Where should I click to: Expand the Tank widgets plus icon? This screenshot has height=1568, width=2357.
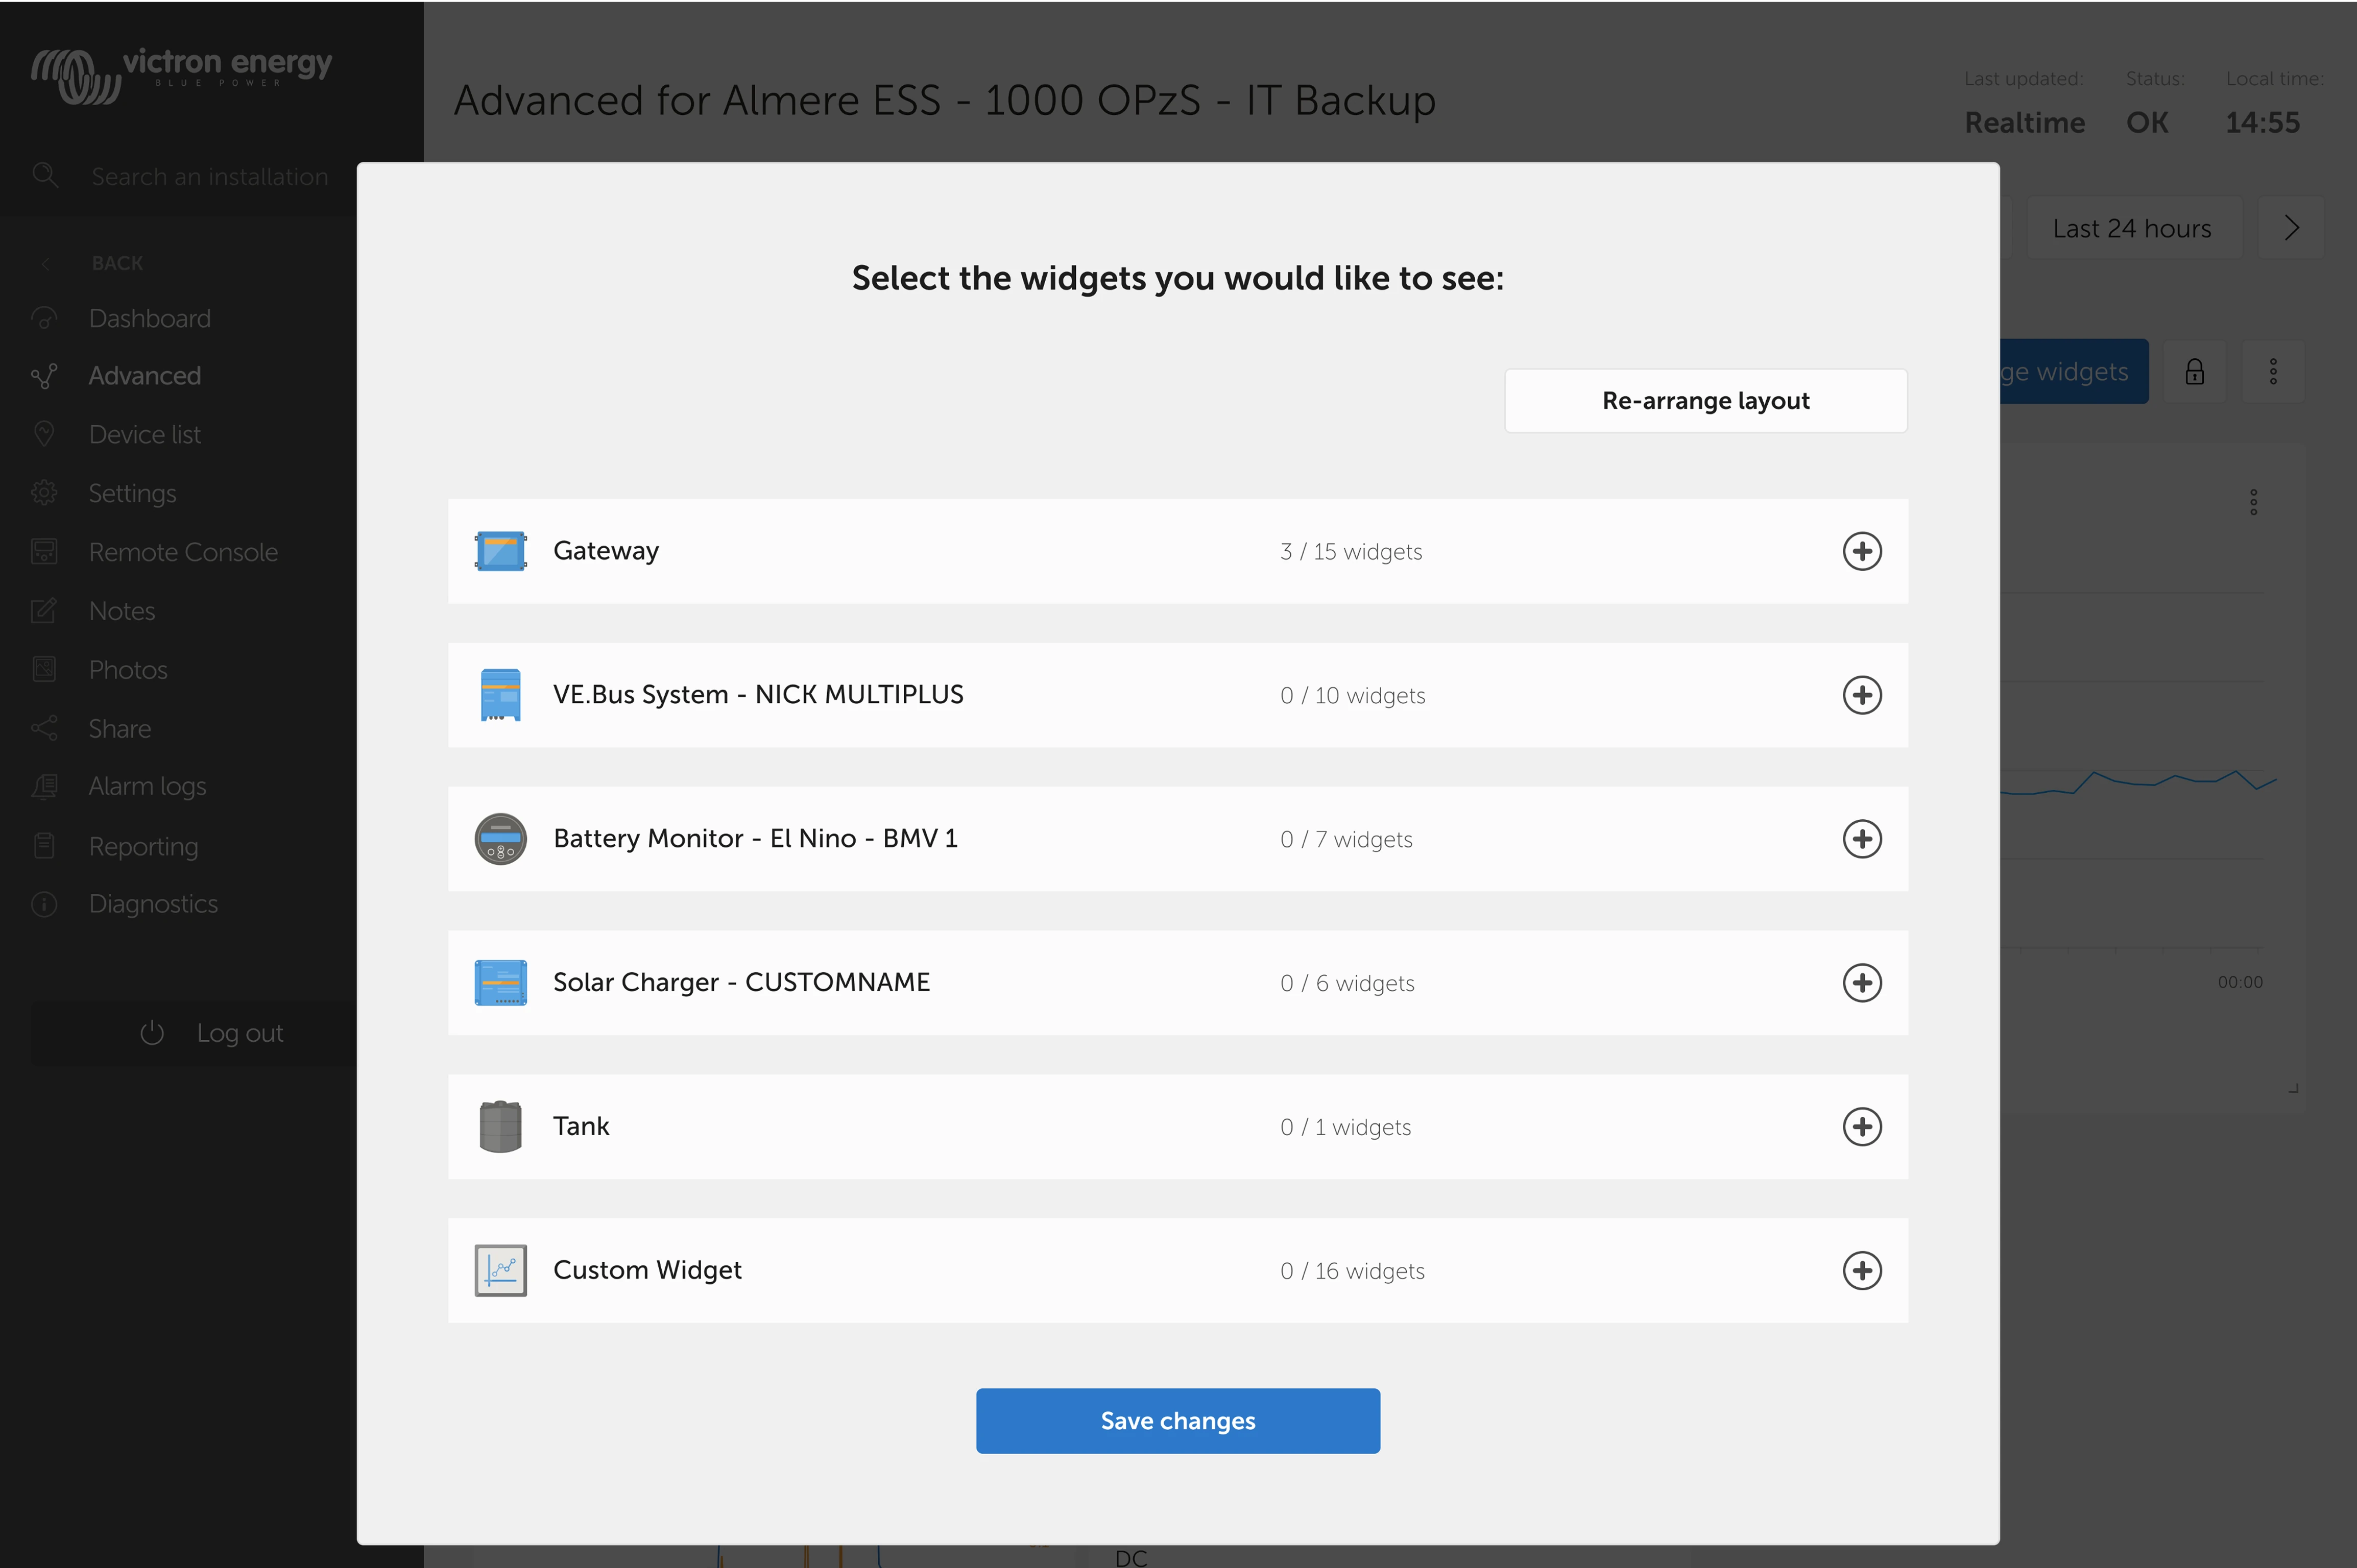[1862, 1127]
